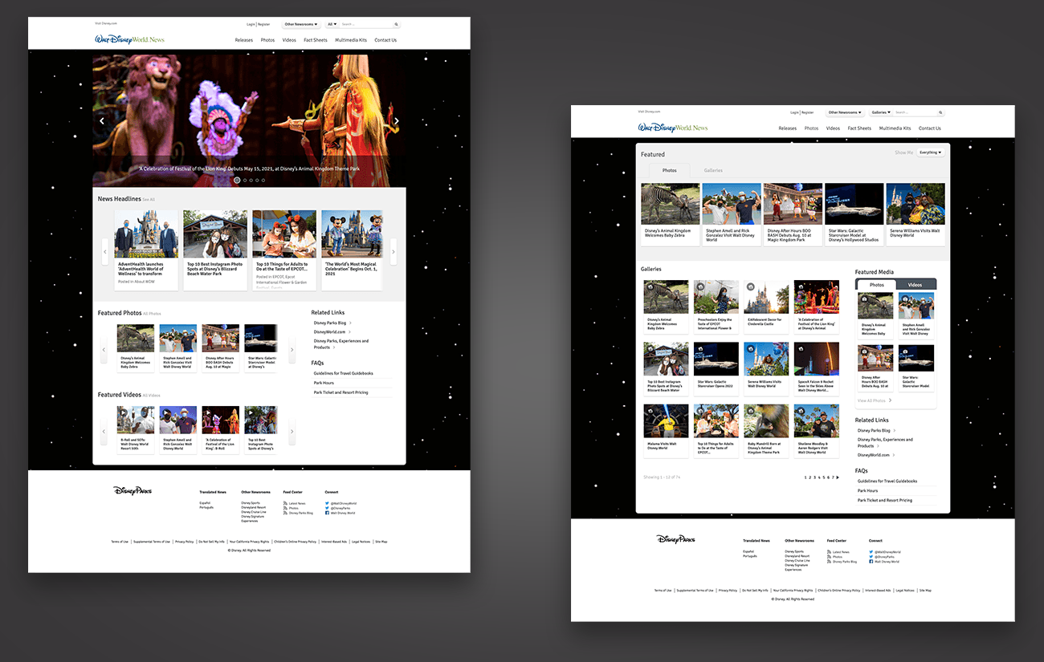Click camera badge on EARidescent Decor gallery thumbnail
This screenshot has width=1044, height=662.
[750, 286]
